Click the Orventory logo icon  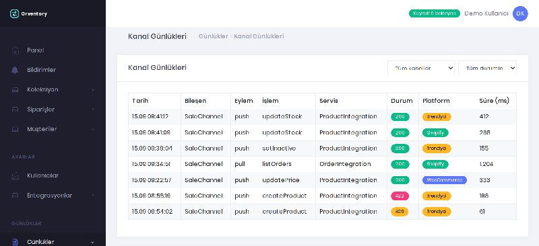14,13
